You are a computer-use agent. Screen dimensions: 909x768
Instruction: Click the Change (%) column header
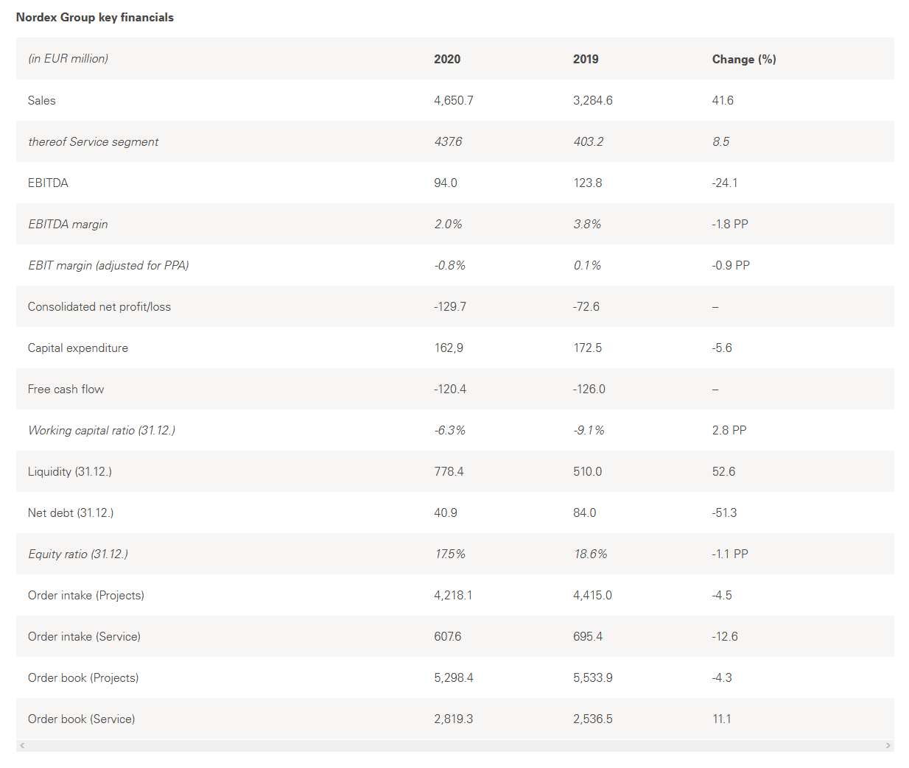(744, 60)
